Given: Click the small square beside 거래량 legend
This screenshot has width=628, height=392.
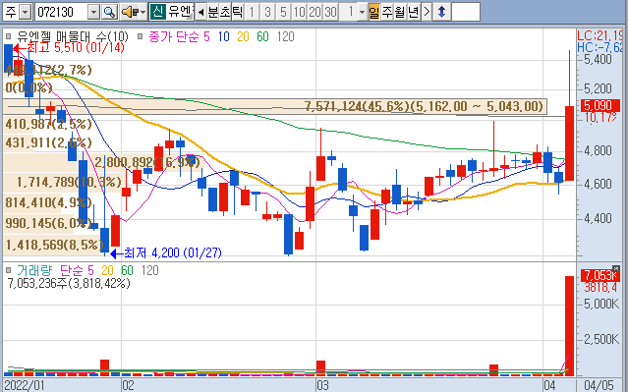Looking at the screenshot, I should (9, 271).
